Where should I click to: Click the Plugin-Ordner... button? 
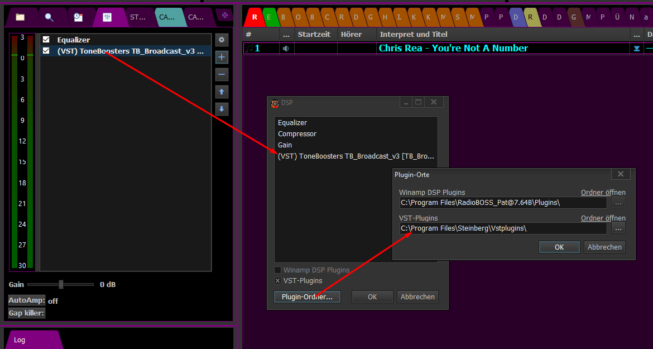click(307, 297)
